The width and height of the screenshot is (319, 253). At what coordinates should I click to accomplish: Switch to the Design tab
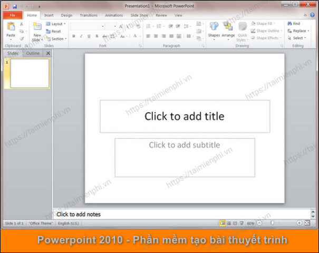coord(66,15)
